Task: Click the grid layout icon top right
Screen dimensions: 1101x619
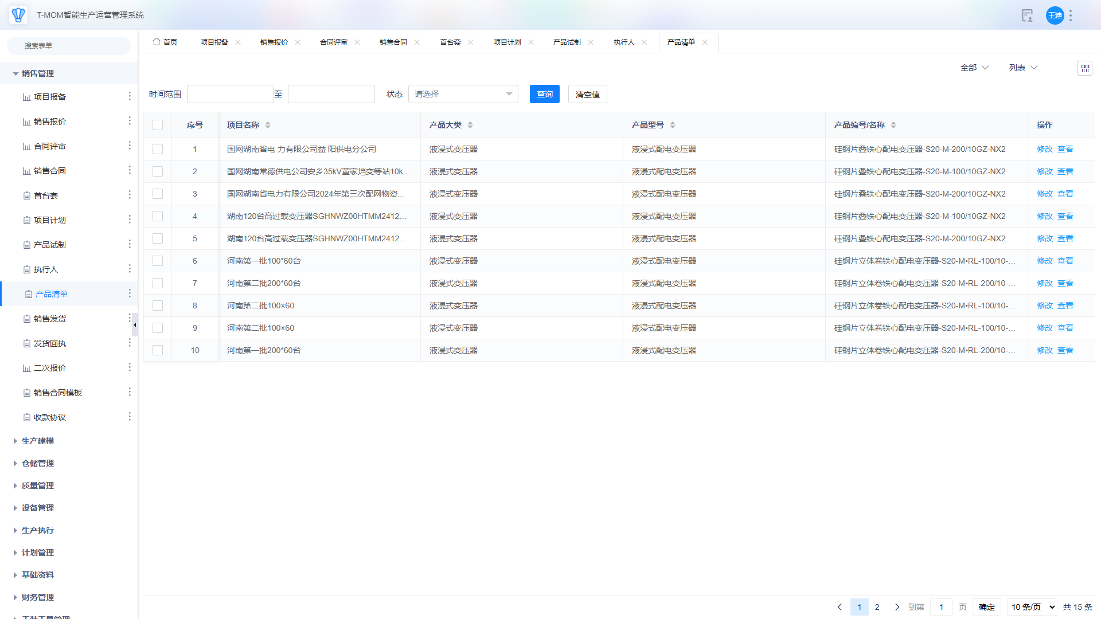Action: pyautogui.click(x=1084, y=68)
